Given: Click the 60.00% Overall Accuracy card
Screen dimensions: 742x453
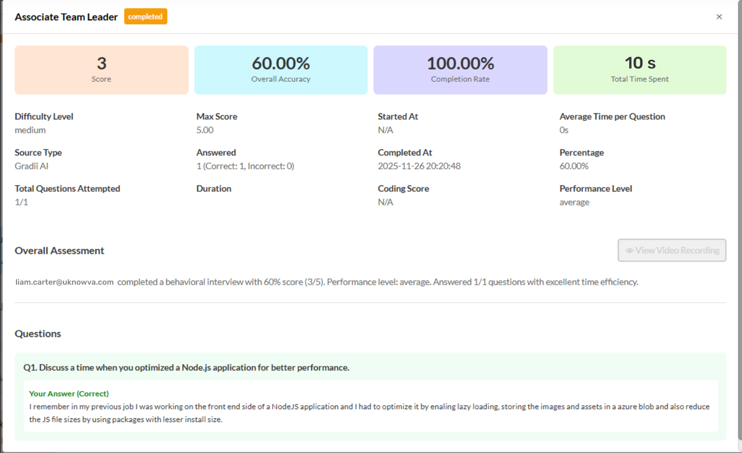Looking at the screenshot, I should click(x=281, y=70).
